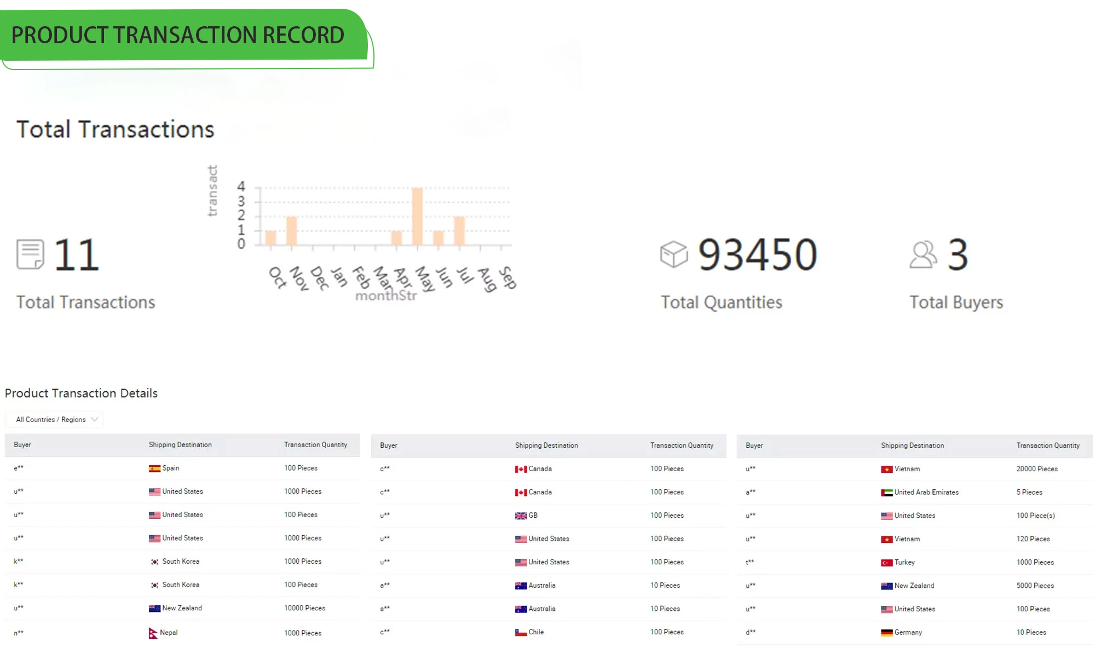1095x665 pixels.
Task: Click the tallest May bar in chart
Action: tap(417, 217)
